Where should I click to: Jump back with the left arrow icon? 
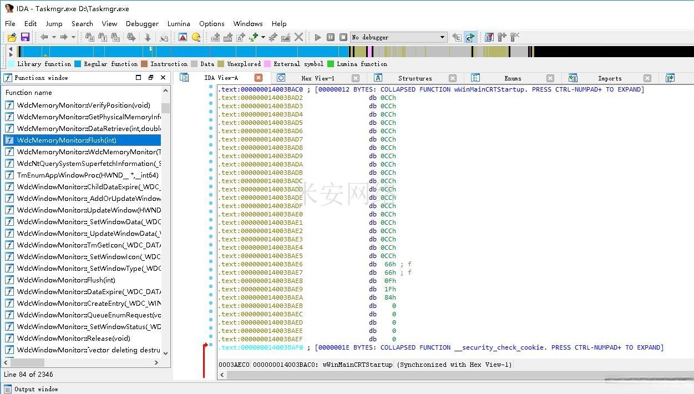pyautogui.click(x=44, y=37)
